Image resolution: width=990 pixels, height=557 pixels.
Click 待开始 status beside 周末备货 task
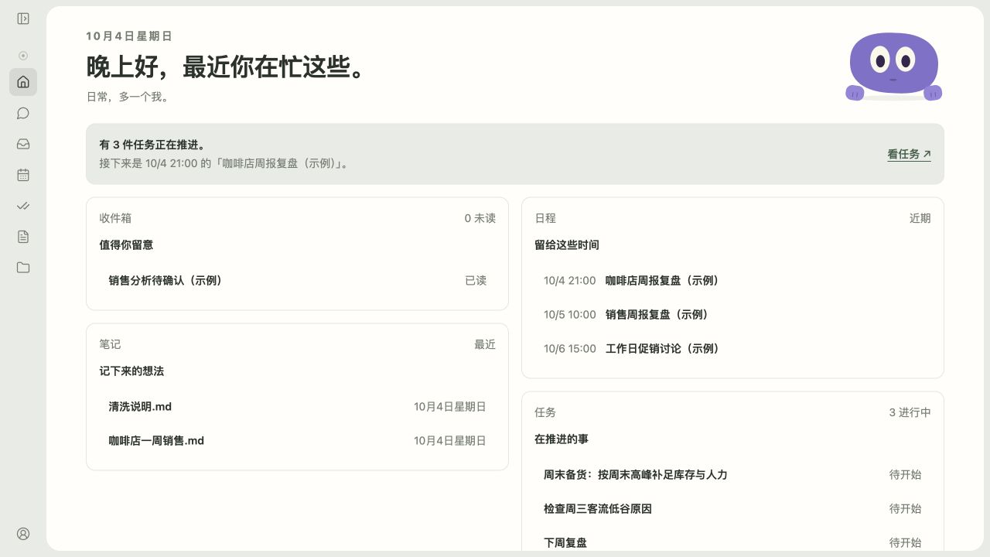click(x=906, y=475)
